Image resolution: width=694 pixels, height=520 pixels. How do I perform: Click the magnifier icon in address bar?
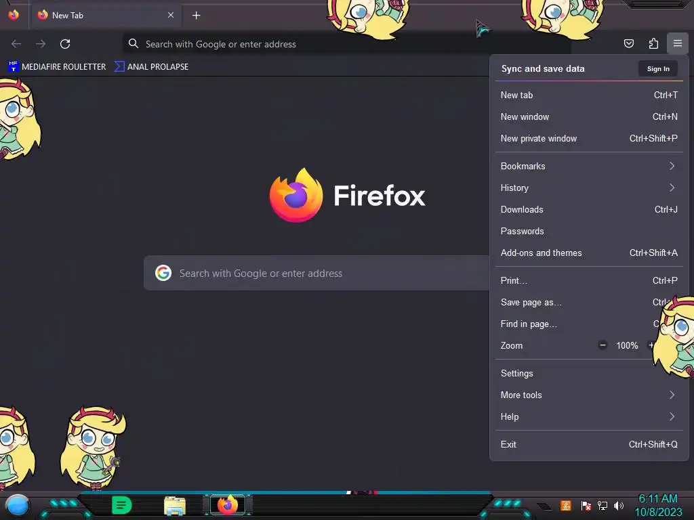coord(134,43)
